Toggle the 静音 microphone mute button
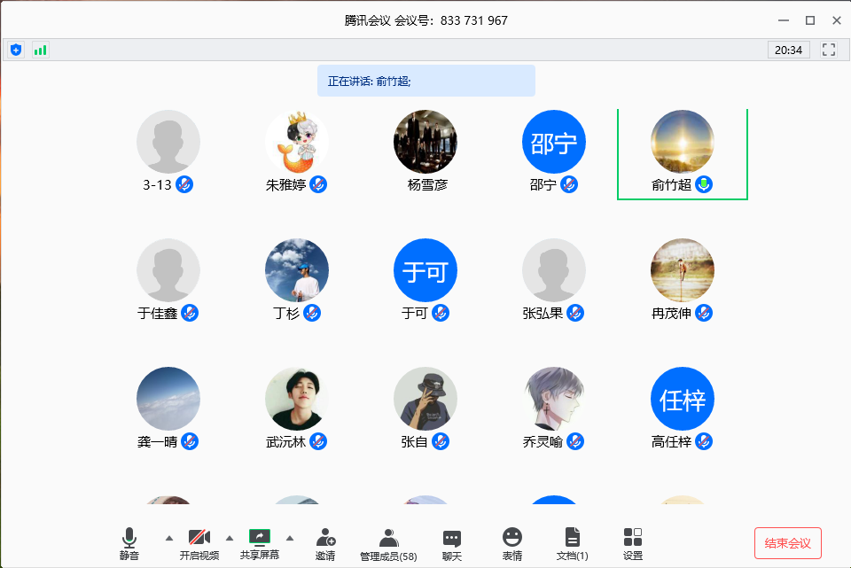 coord(129,542)
